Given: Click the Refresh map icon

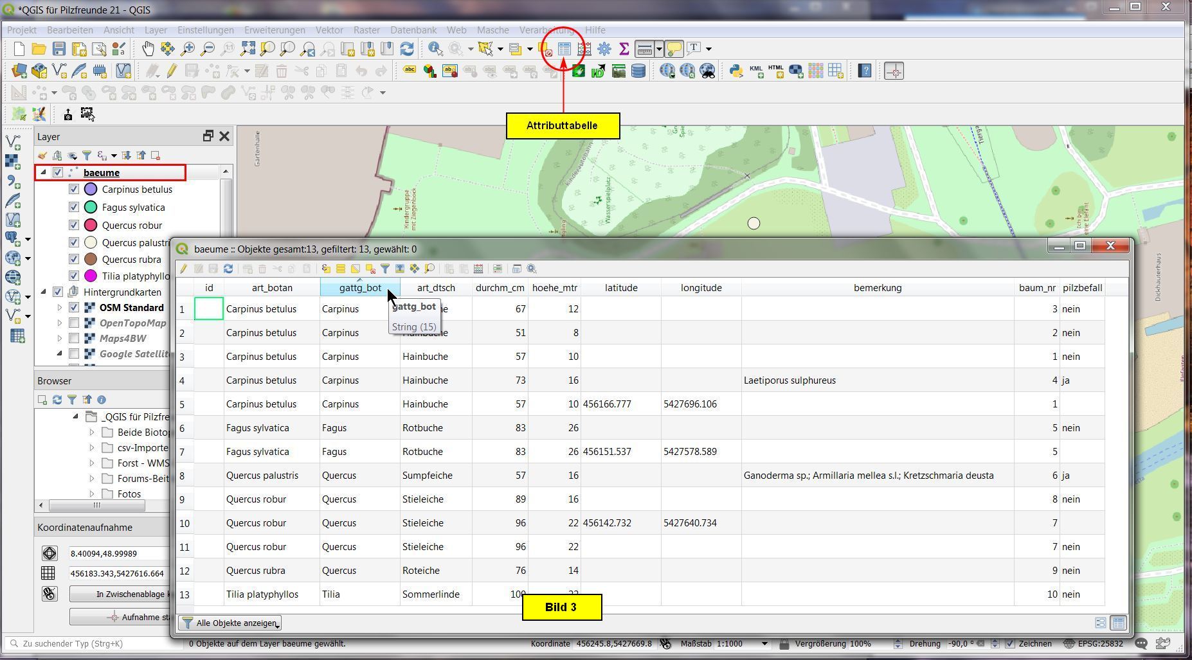Looking at the screenshot, I should tap(407, 49).
